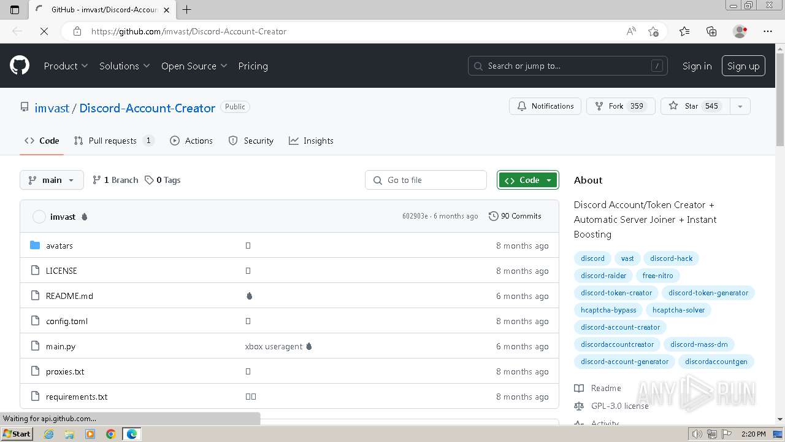This screenshot has width=785, height=442.
Task: Click the Notifications button
Action: (x=545, y=106)
